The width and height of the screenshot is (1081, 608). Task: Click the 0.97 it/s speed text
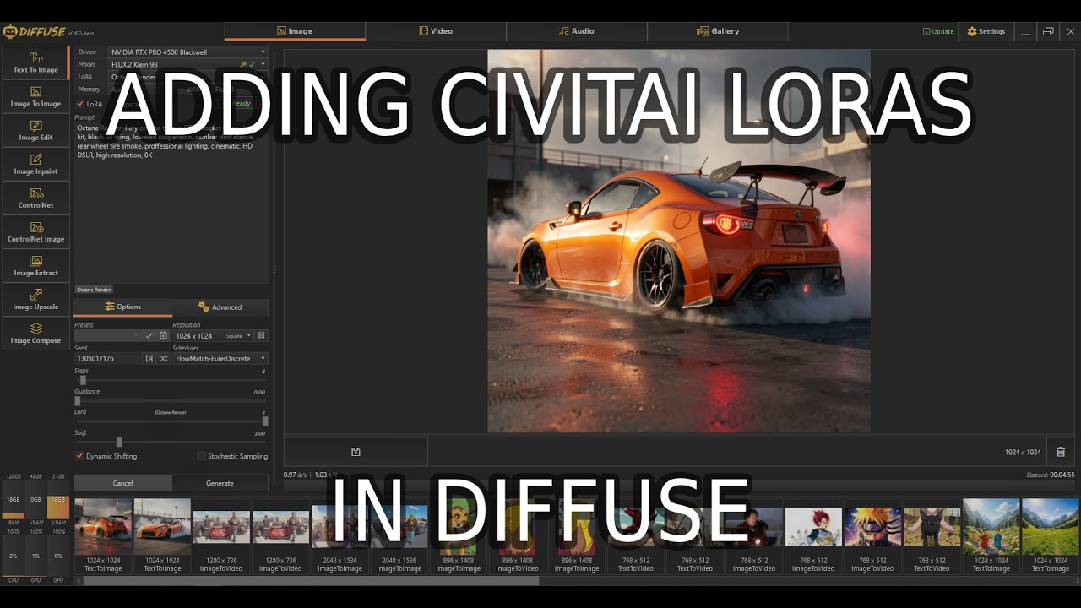[296, 475]
